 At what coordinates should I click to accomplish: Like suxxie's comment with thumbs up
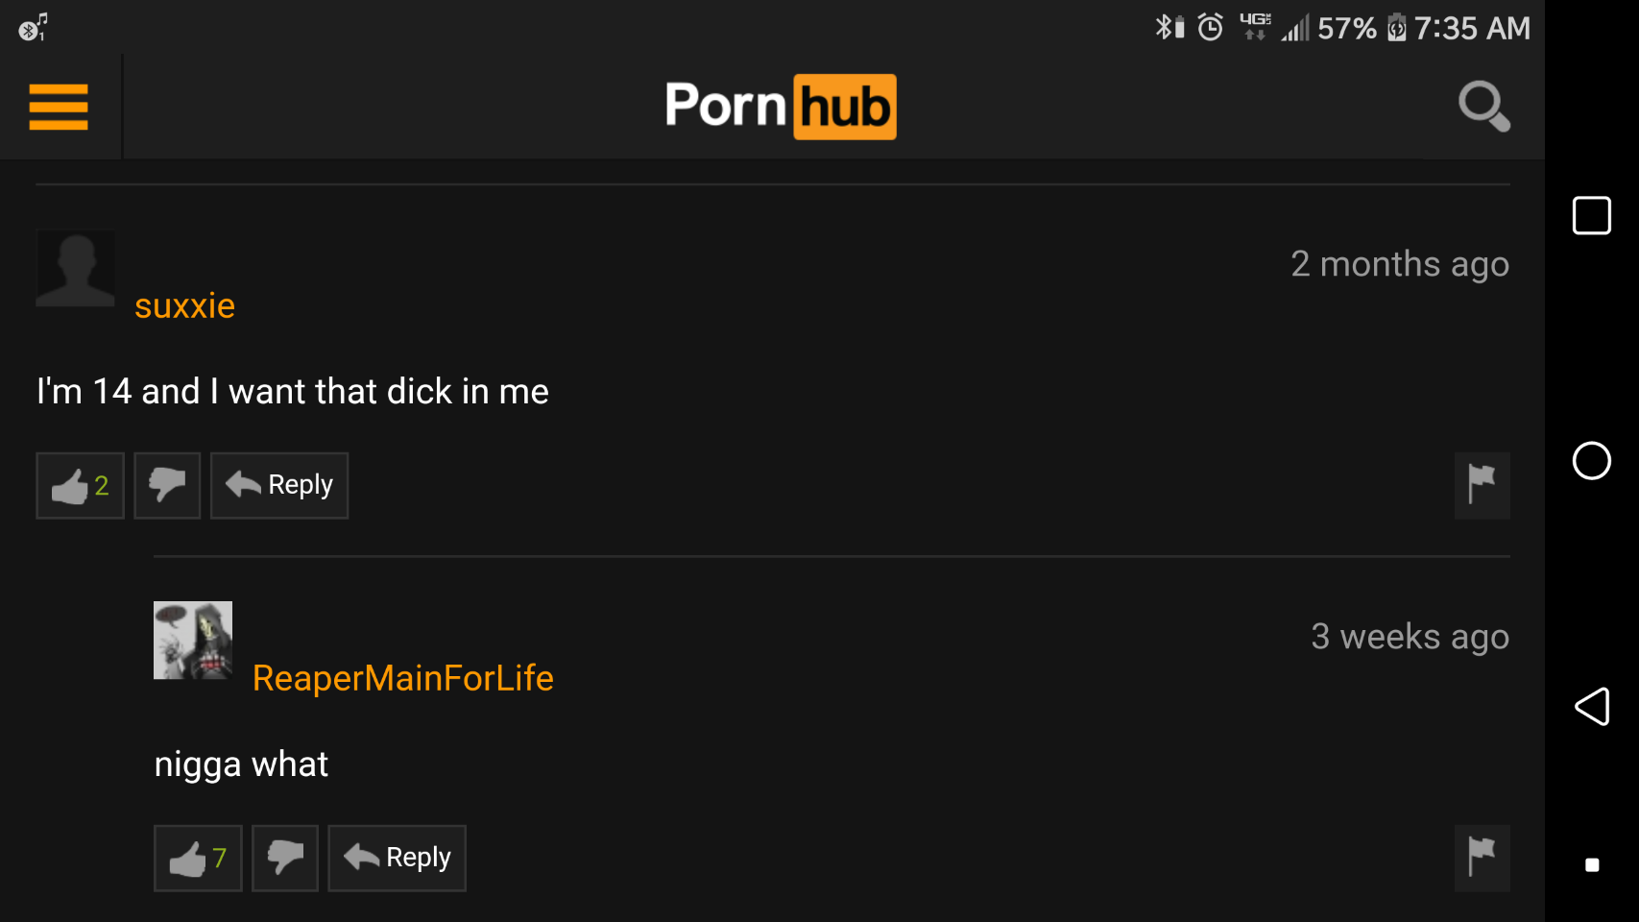[x=81, y=486]
